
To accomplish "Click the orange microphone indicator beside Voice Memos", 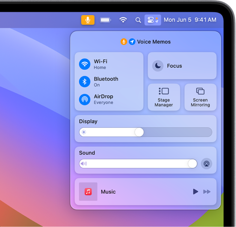I will pyautogui.click(x=124, y=42).
